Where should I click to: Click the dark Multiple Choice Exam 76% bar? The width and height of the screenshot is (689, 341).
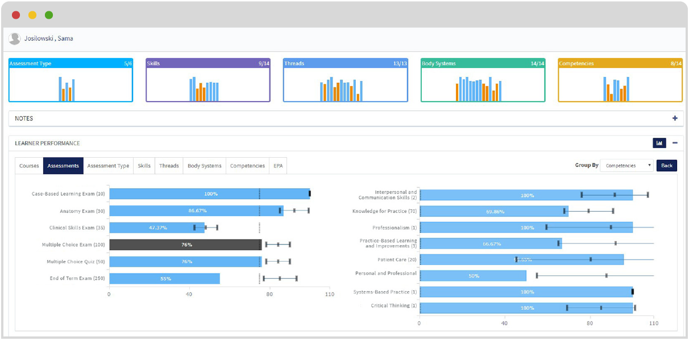[185, 245]
